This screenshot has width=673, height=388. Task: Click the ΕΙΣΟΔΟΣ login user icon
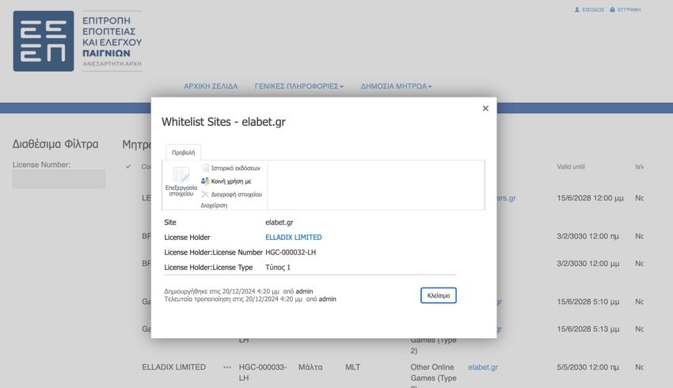[x=577, y=10]
